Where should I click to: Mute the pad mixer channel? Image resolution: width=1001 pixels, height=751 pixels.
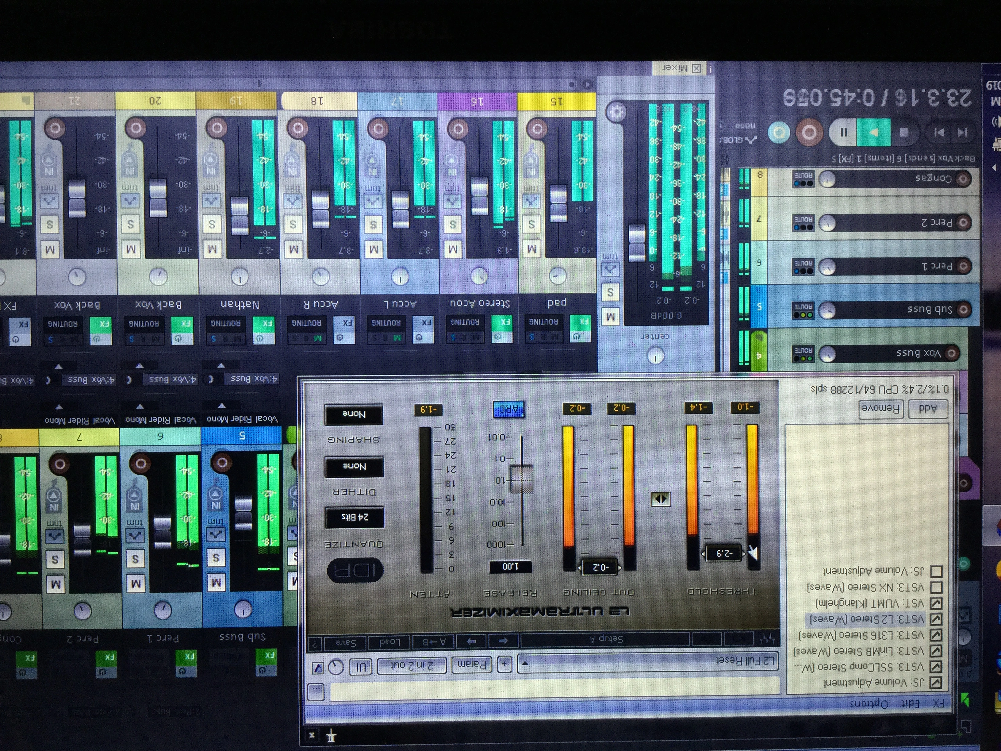tap(532, 249)
